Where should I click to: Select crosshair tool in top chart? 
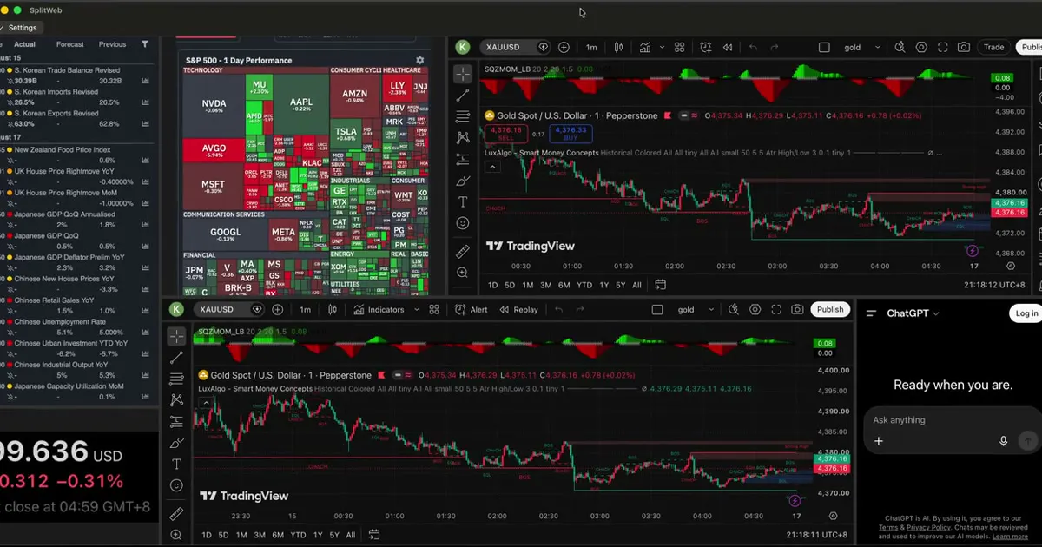click(x=463, y=74)
